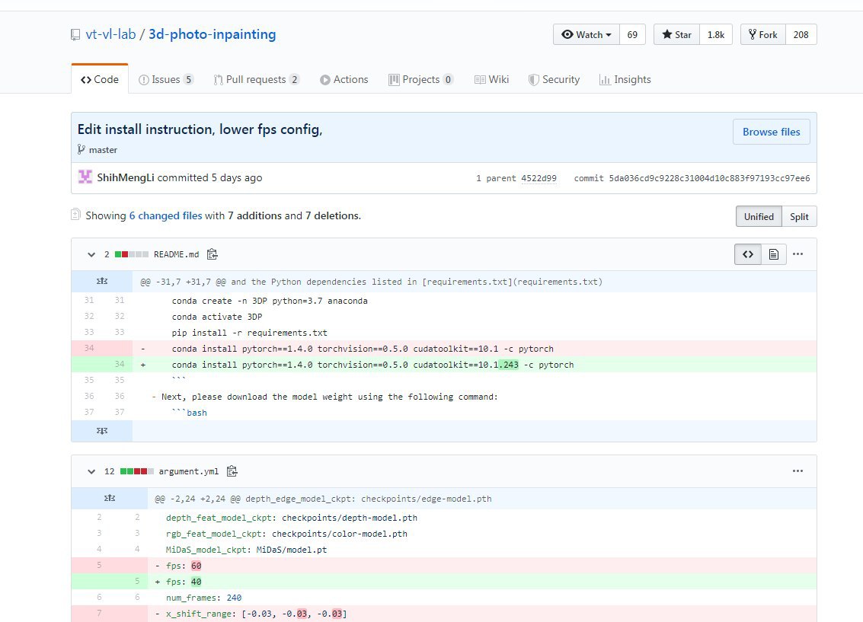The height and width of the screenshot is (622, 863).
Task: Open the 3d-photo-inpainting repository link
Action: click(212, 34)
